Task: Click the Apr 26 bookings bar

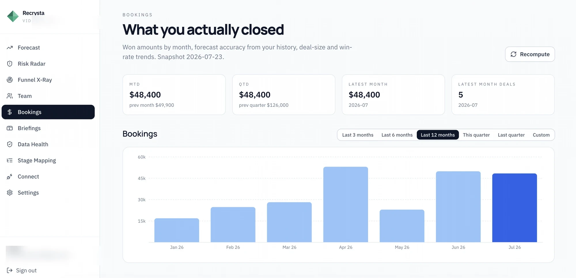Action: pyautogui.click(x=346, y=205)
